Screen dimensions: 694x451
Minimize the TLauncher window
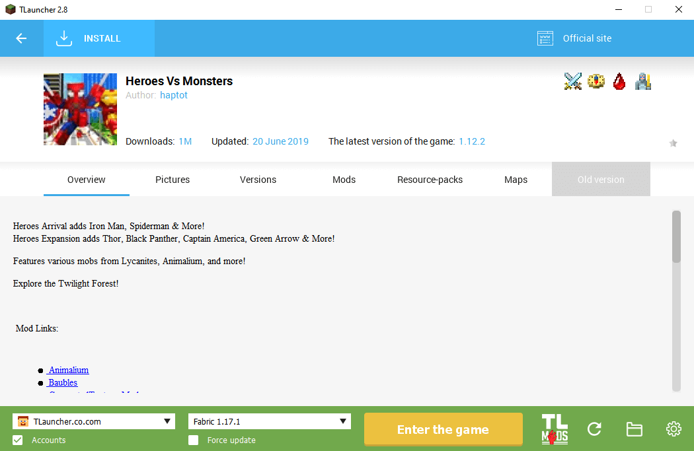619,9
